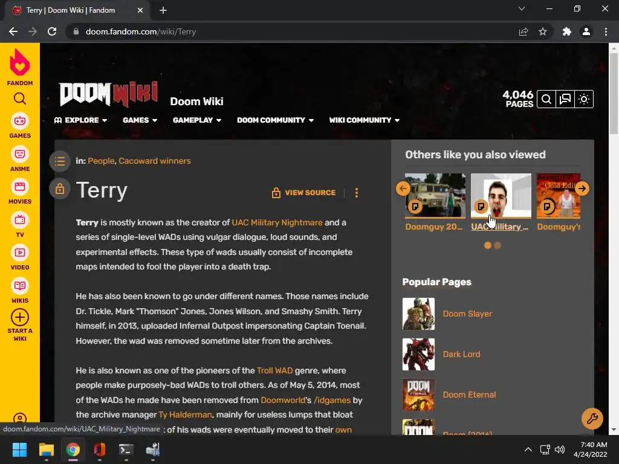Click the Doom Slayer thumbnail image

click(418, 314)
